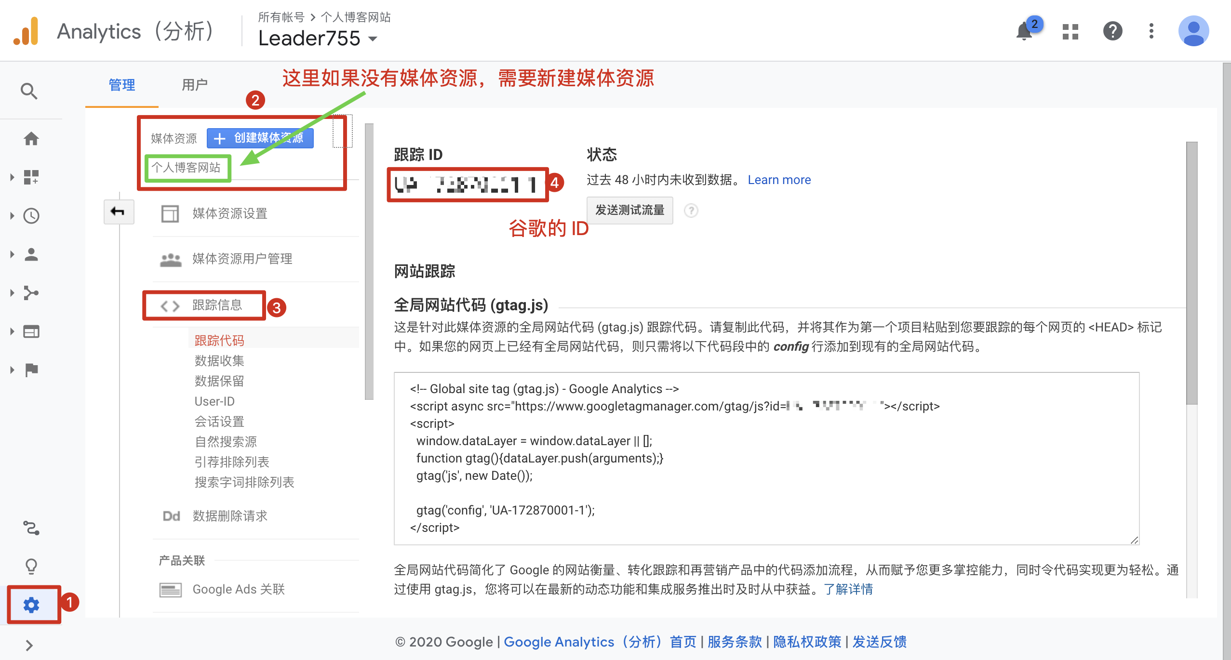This screenshot has height=660, width=1231.
Task: Open the Admin gear icon
Action: click(x=31, y=605)
